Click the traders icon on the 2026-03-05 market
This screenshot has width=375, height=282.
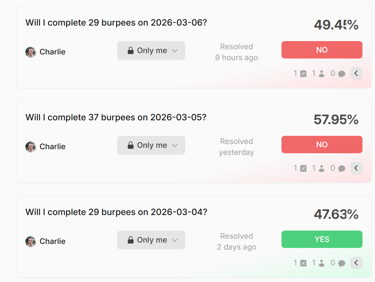coord(321,168)
